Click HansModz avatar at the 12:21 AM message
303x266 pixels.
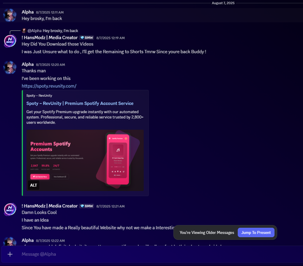click(x=10, y=209)
